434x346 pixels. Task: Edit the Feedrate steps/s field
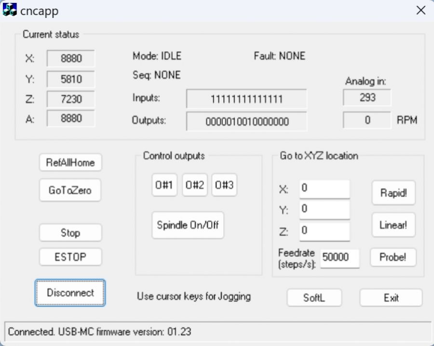click(339, 258)
